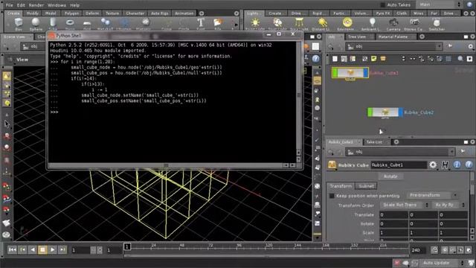The width and height of the screenshot is (476, 268).
Task: Select the Font shelf tool
Action: pyautogui.click(x=200, y=24)
